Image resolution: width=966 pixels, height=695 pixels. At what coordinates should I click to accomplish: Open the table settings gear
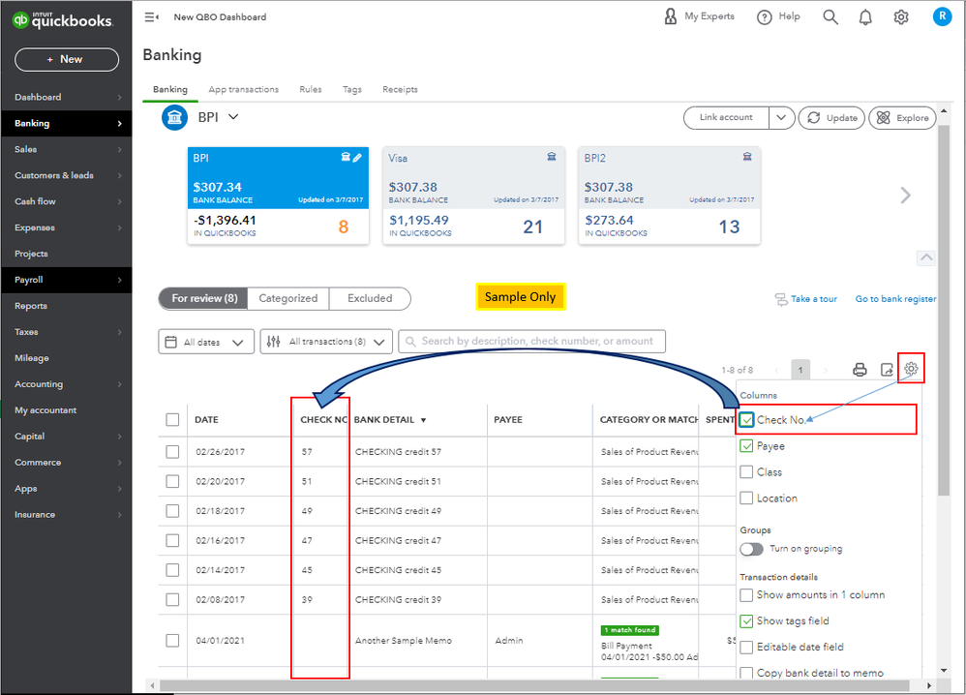911,369
